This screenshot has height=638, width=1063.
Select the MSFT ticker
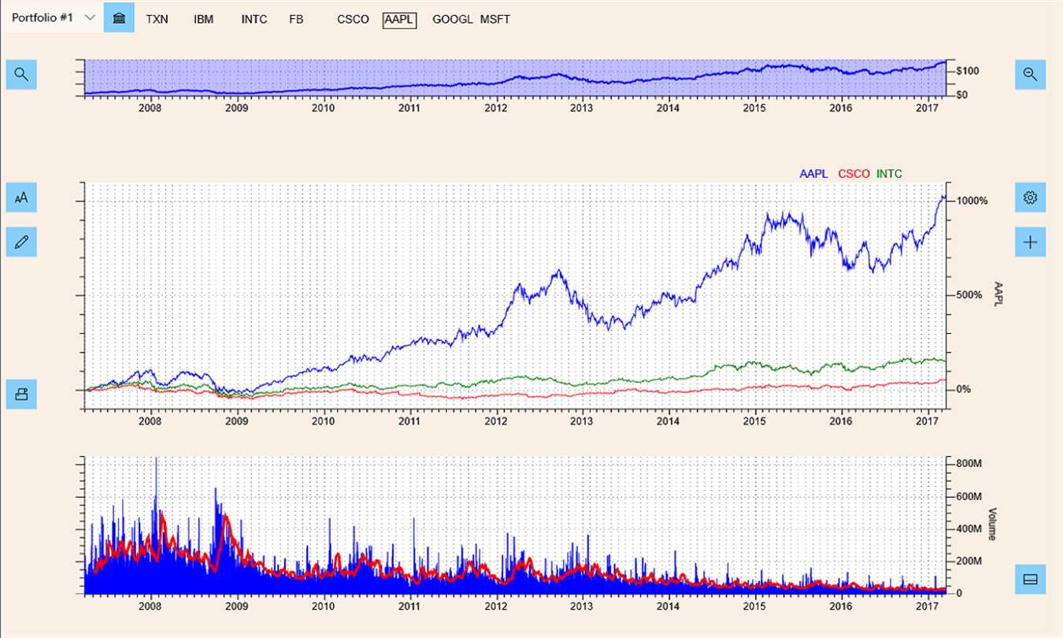tap(495, 20)
